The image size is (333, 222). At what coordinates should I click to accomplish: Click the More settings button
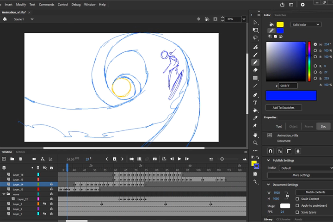(301, 175)
